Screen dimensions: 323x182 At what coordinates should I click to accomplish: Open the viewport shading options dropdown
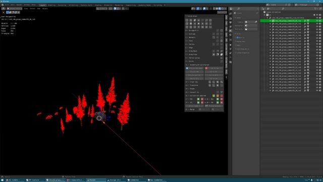[226, 9]
